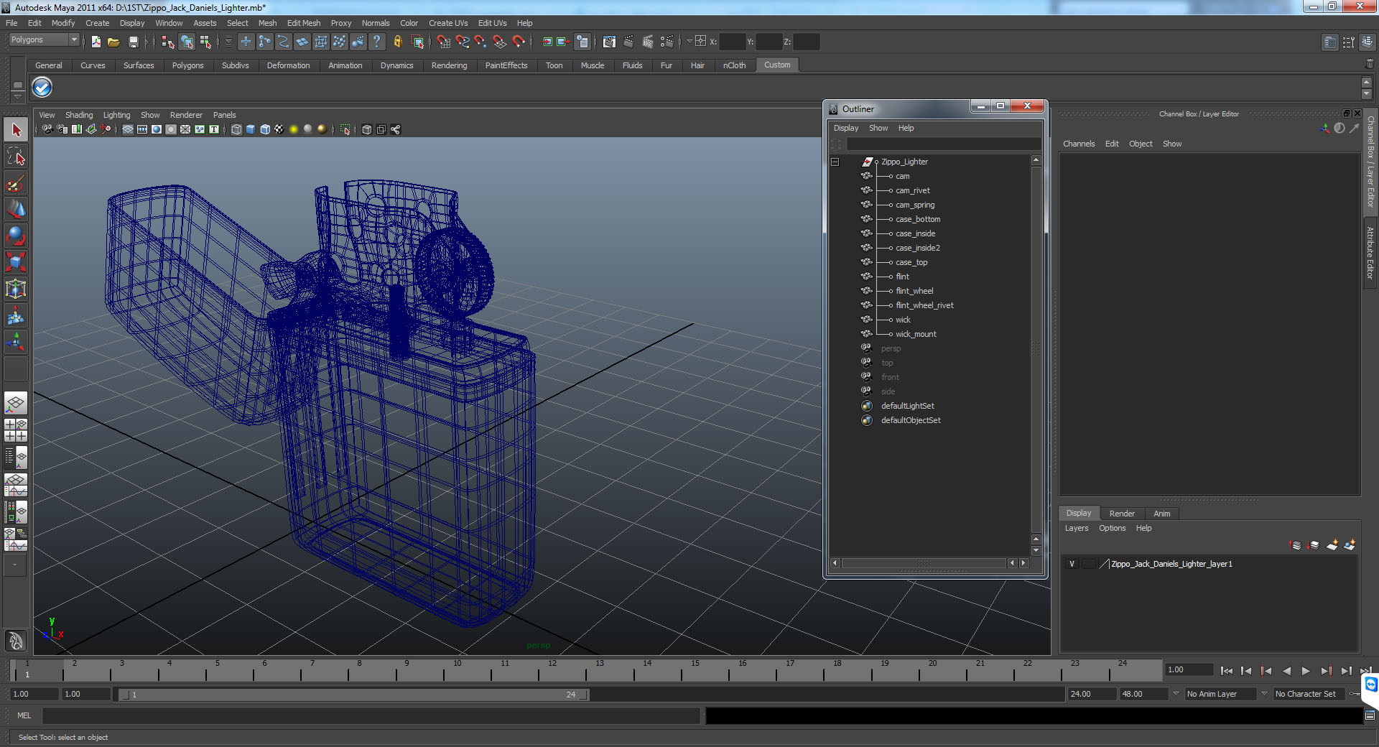Click the new scene icon
1379x747 pixels.
(96, 42)
